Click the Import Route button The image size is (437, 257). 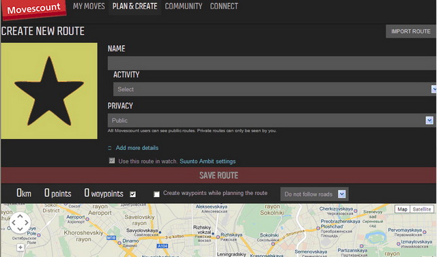411,31
